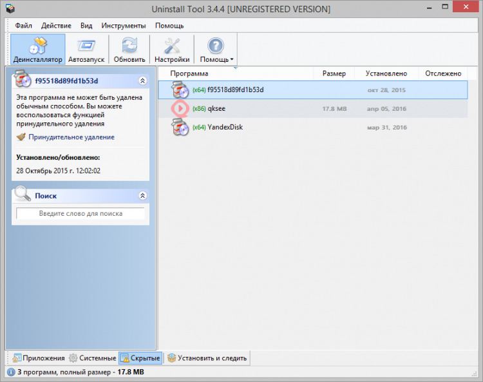Open the Помощь menu in menu bar
This screenshot has width=483, height=382.
tap(169, 26)
